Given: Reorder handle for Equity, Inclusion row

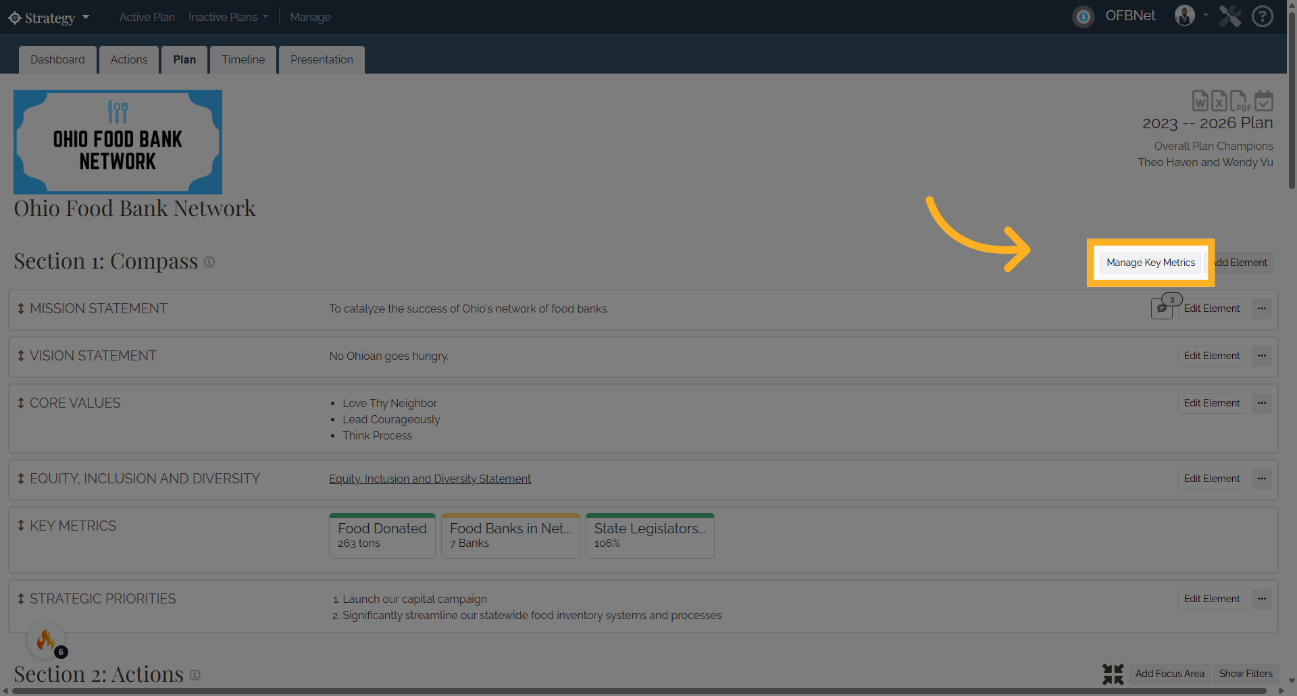Looking at the screenshot, I should [x=21, y=479].
